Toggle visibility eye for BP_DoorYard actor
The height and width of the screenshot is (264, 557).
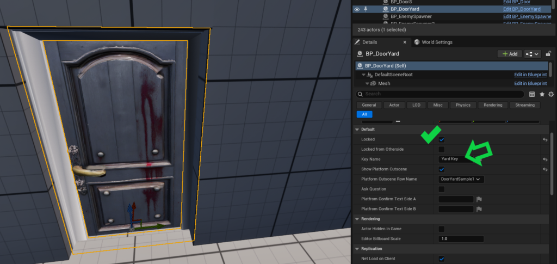point(357,9)
